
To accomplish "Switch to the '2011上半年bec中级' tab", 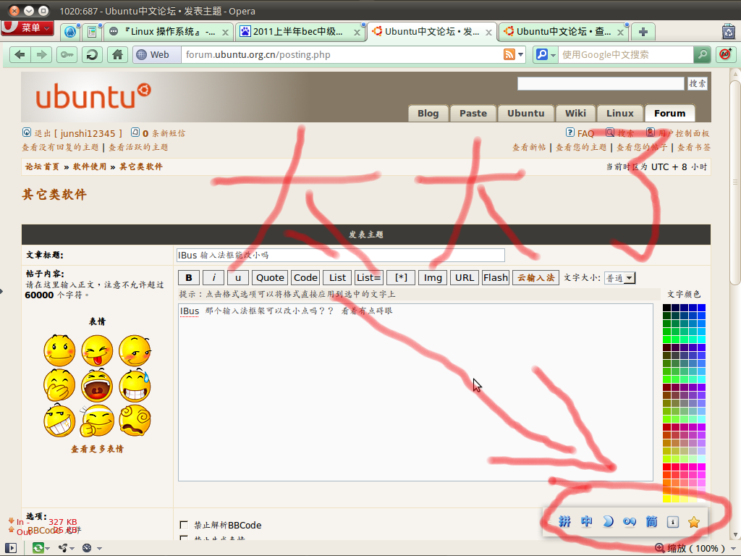I will coord(300,32).
